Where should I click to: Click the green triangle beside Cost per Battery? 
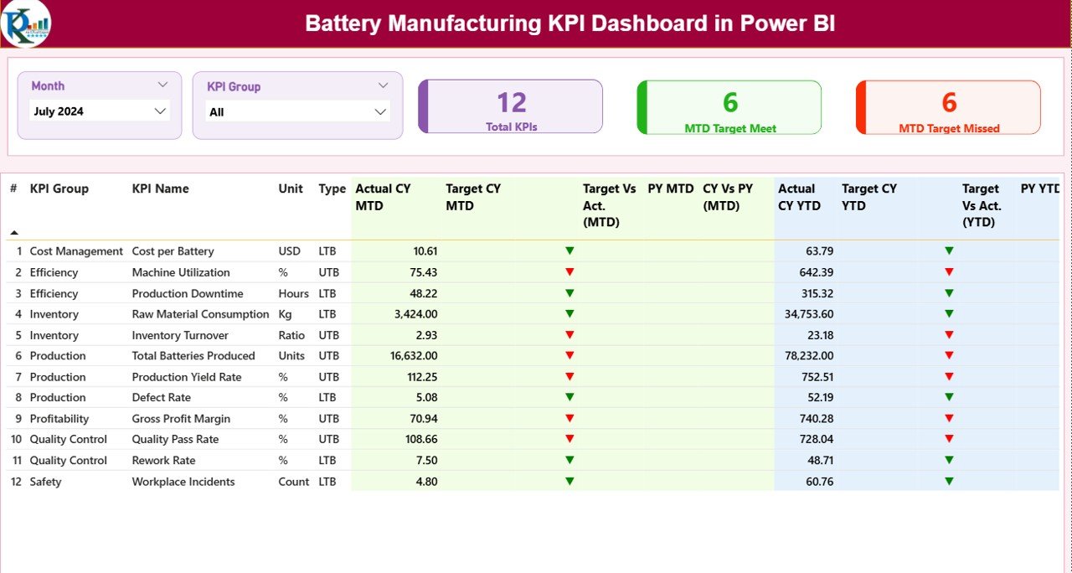570,250
